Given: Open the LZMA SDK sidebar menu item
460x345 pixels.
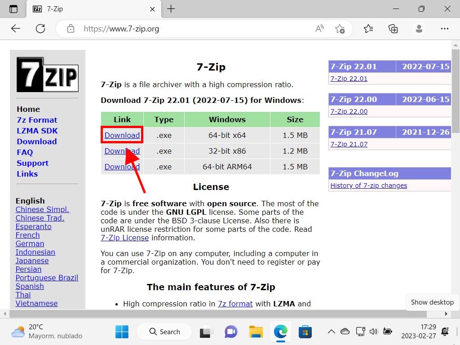Looking at the screenshot, I should pyautogui.click(x=37, y=131).
